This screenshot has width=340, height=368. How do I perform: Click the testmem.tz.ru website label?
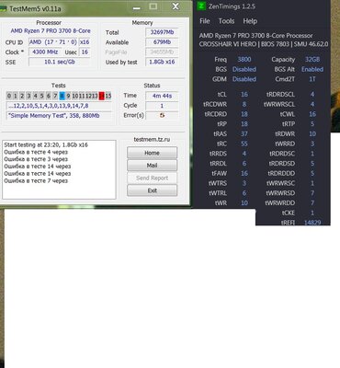tap(152, 139)
